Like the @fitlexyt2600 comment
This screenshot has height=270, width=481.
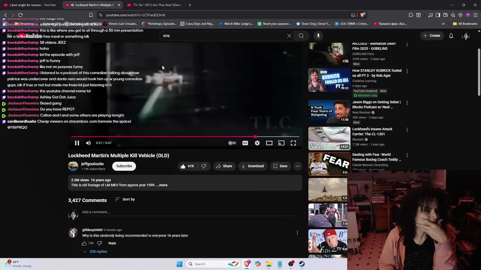click(84, 243)
